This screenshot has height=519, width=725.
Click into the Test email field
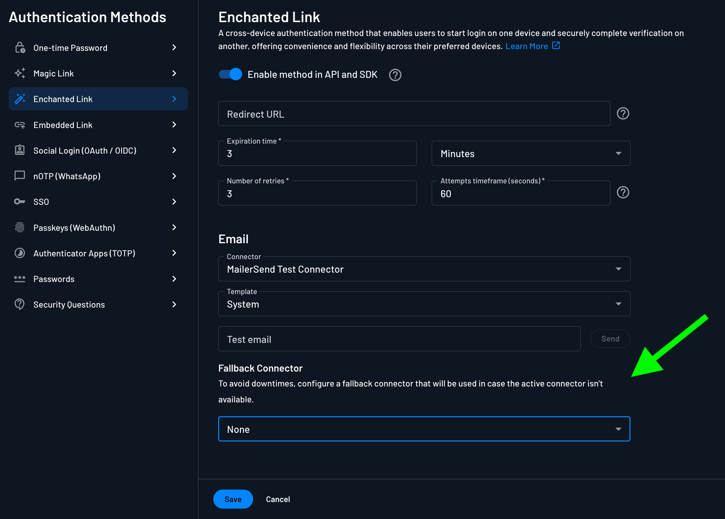click(399, 339)
